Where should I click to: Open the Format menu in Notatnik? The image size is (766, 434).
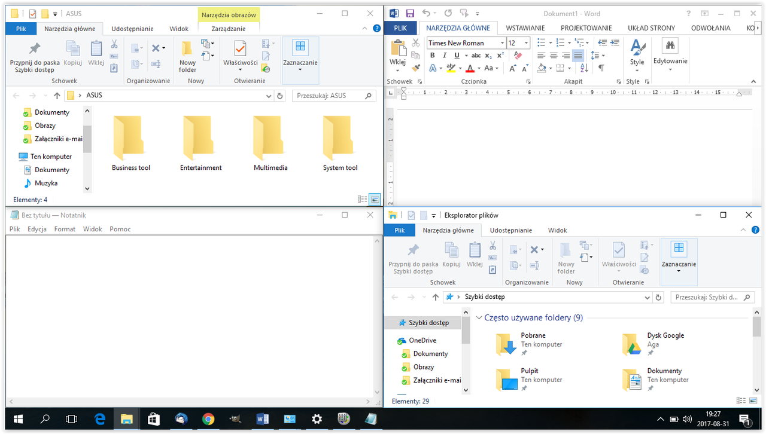pos(65,229)
